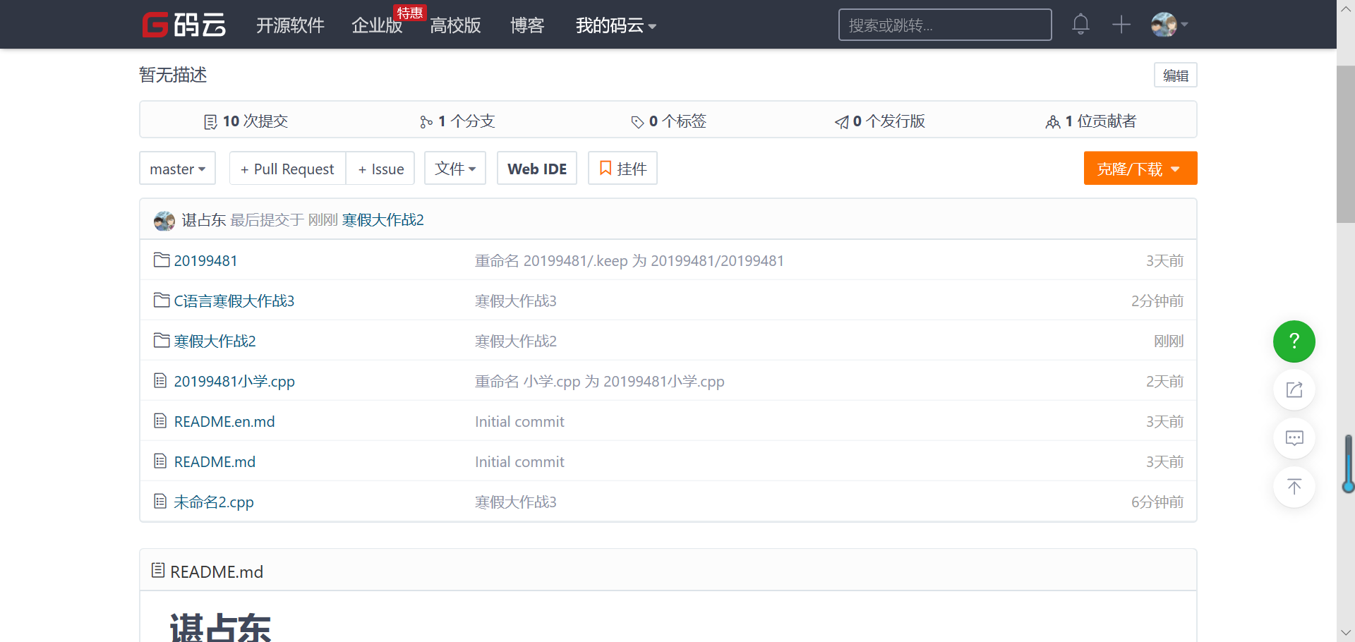This screenshot has width=1355, height=642.
Task: Click committer avatar next to 谌占东
Action: click(164, 221)
